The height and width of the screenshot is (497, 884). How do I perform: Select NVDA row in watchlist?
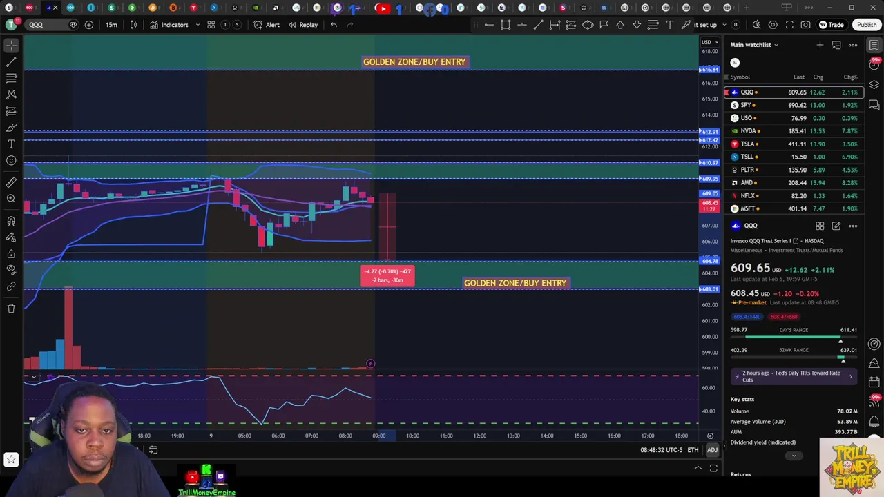pyautogui.click(x=794, y=131)
